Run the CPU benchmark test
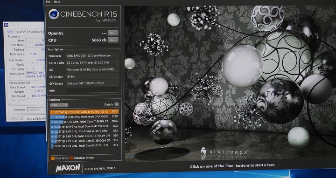Image resolution: width=336 pixels, height=178 pixels. (113, 40)
